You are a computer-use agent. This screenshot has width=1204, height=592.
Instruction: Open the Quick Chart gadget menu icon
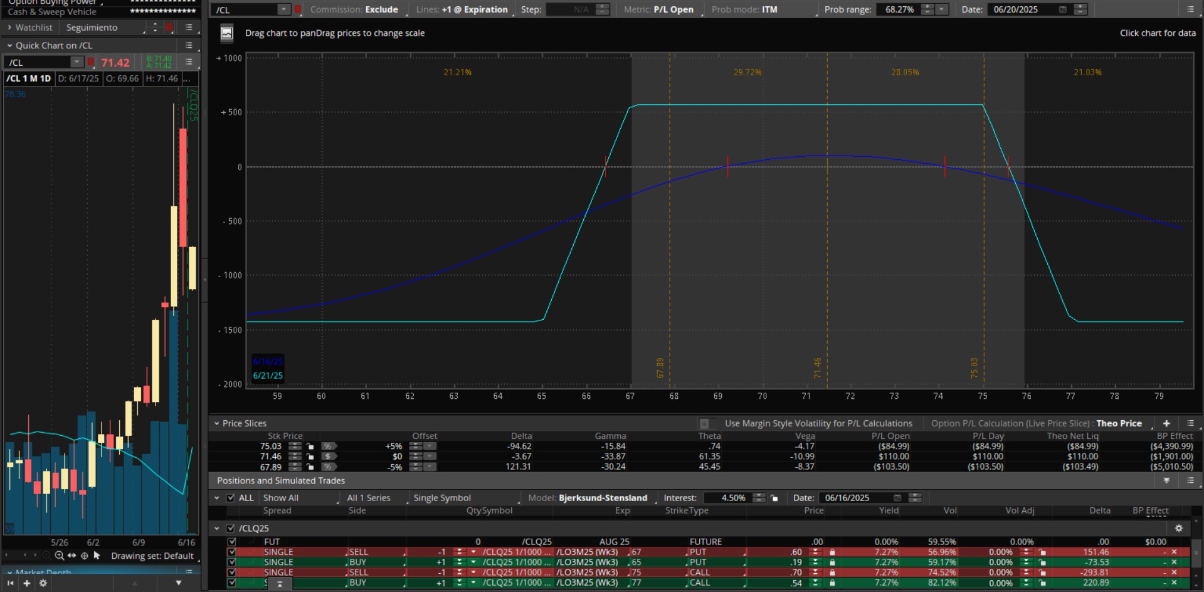coord(189,45)
